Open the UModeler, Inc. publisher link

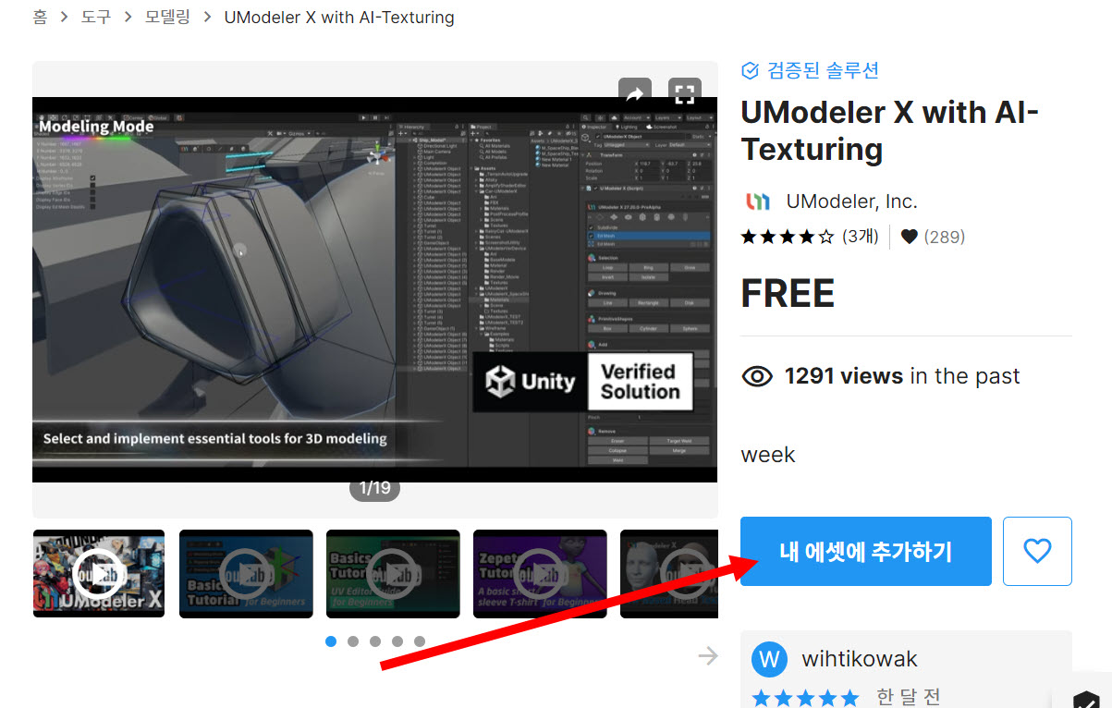point(851,201)
